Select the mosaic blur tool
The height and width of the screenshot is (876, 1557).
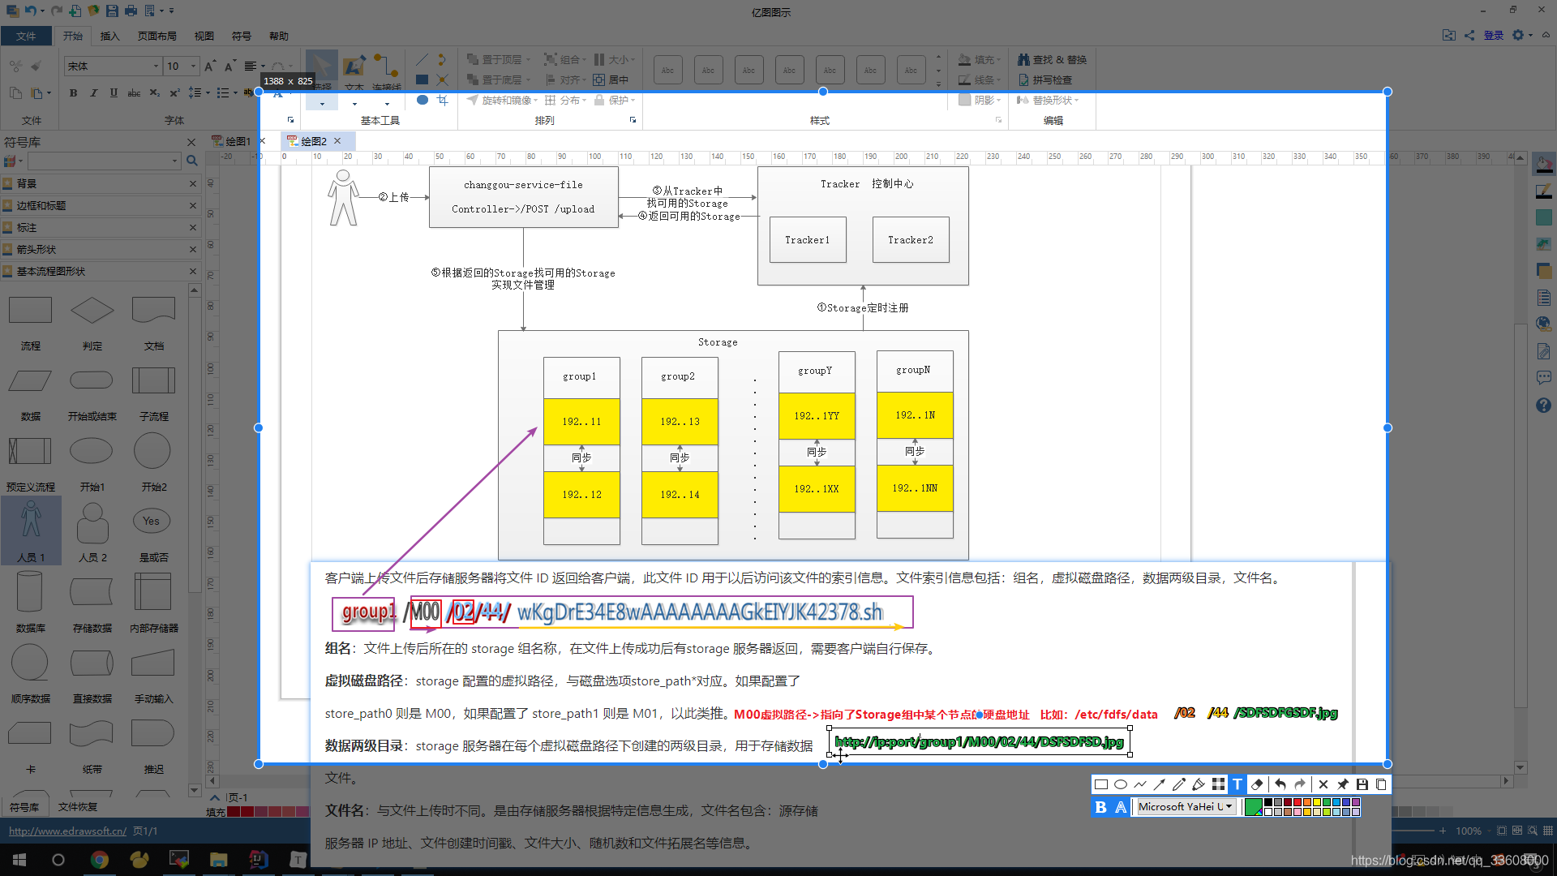coord(1218,784)
